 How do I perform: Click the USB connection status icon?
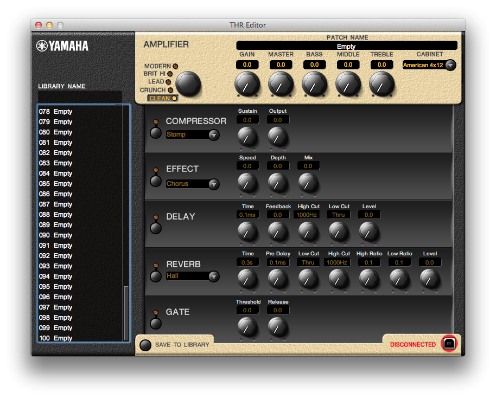pyautogui.click(x=449, y=343)
